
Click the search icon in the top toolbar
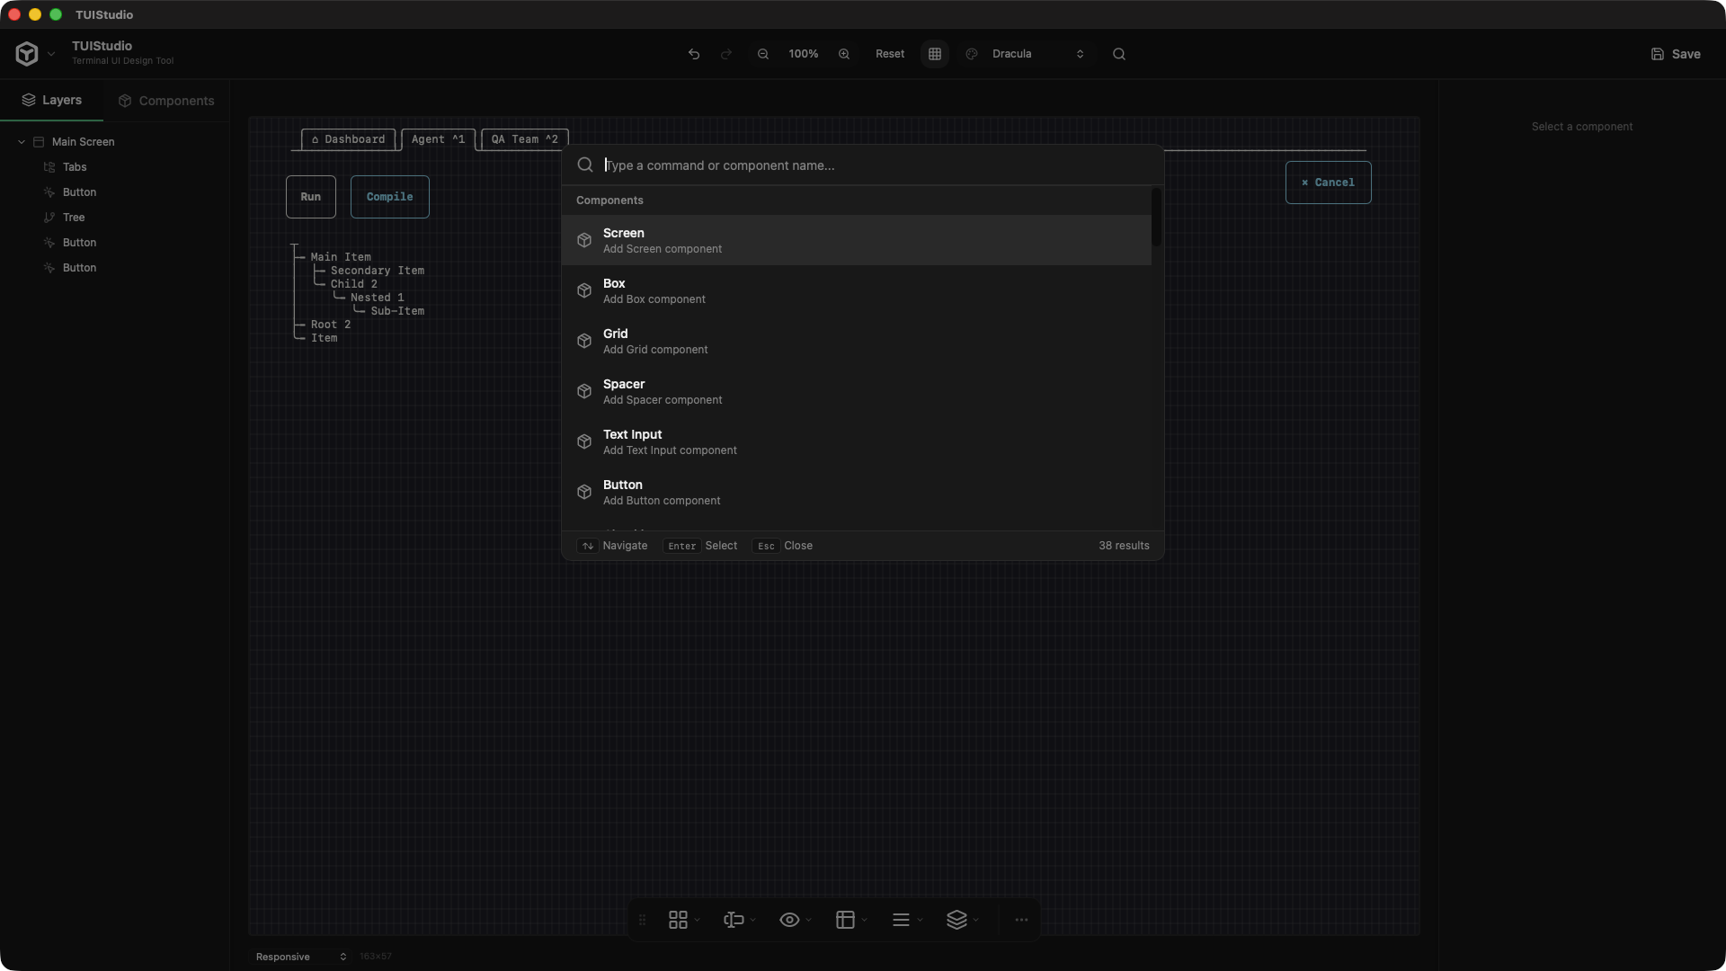(1118, 54)
